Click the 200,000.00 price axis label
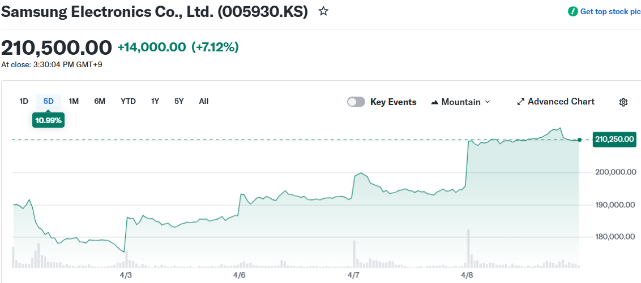The height and width of the screenshot is (283, 641). 615,172
